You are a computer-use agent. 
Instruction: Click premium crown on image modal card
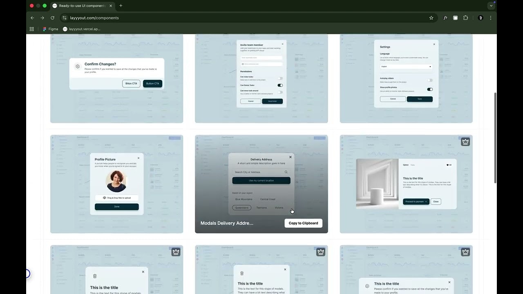click(x=465, y=142)
